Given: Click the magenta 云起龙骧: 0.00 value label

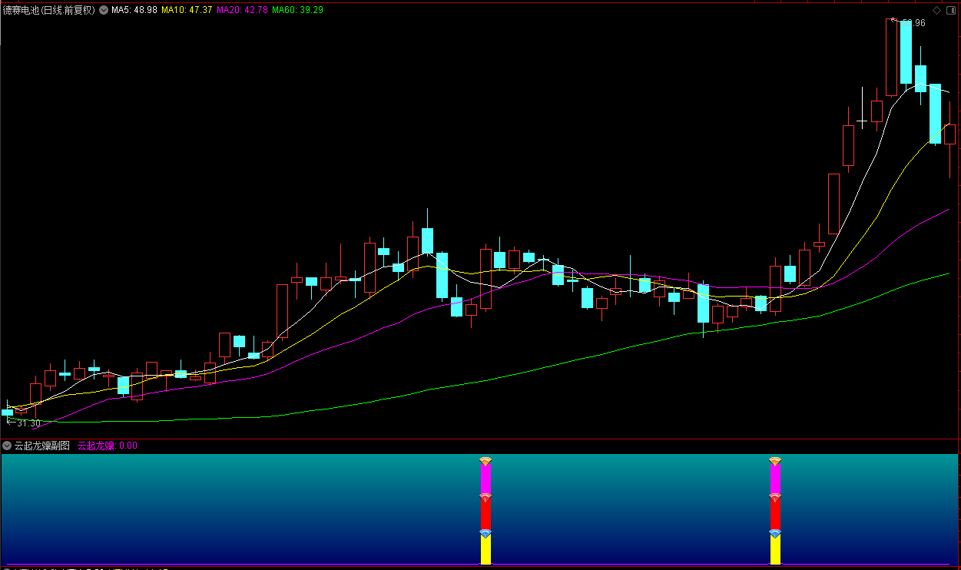Looking at the screenshot, I should 108,446.
